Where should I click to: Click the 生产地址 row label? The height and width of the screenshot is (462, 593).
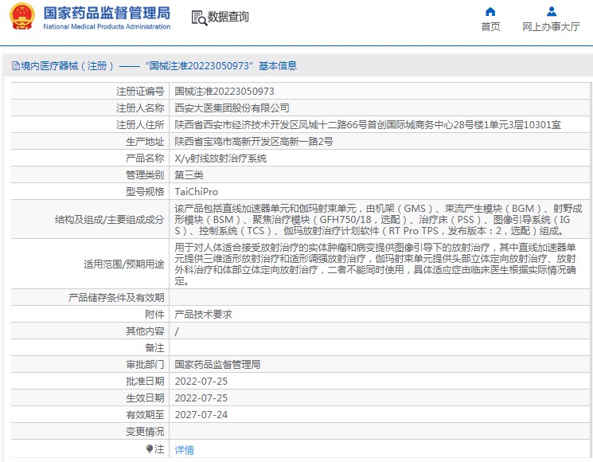145,142
